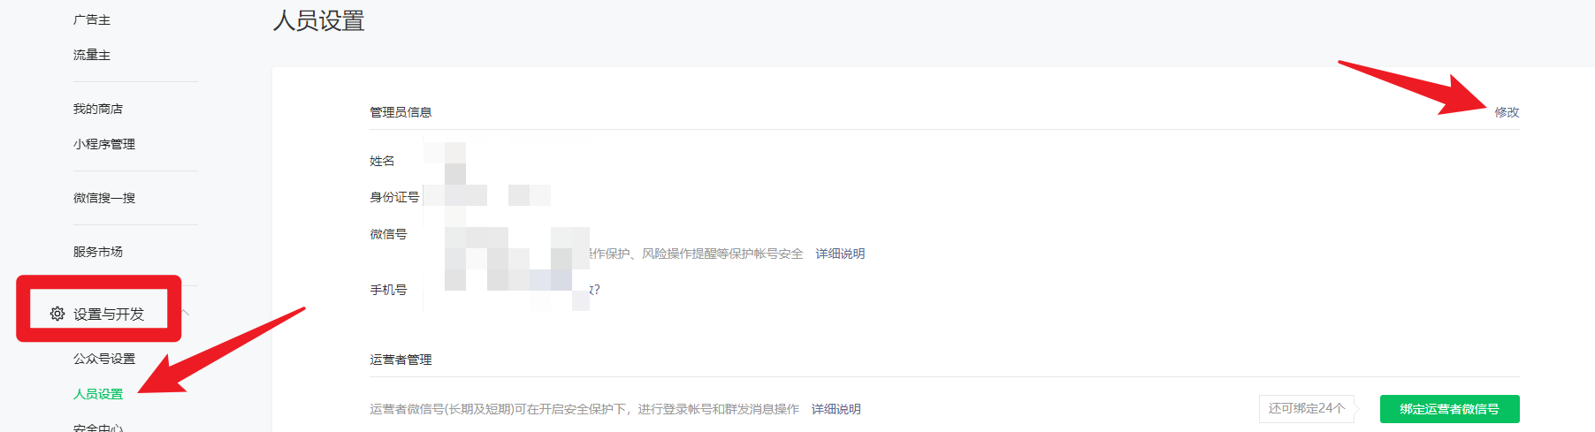Image resolution: width=1595 pixels, height=432 pixels.
Task: Open the 广告主 sidebar entry
Action: click(x=92, y=19)
